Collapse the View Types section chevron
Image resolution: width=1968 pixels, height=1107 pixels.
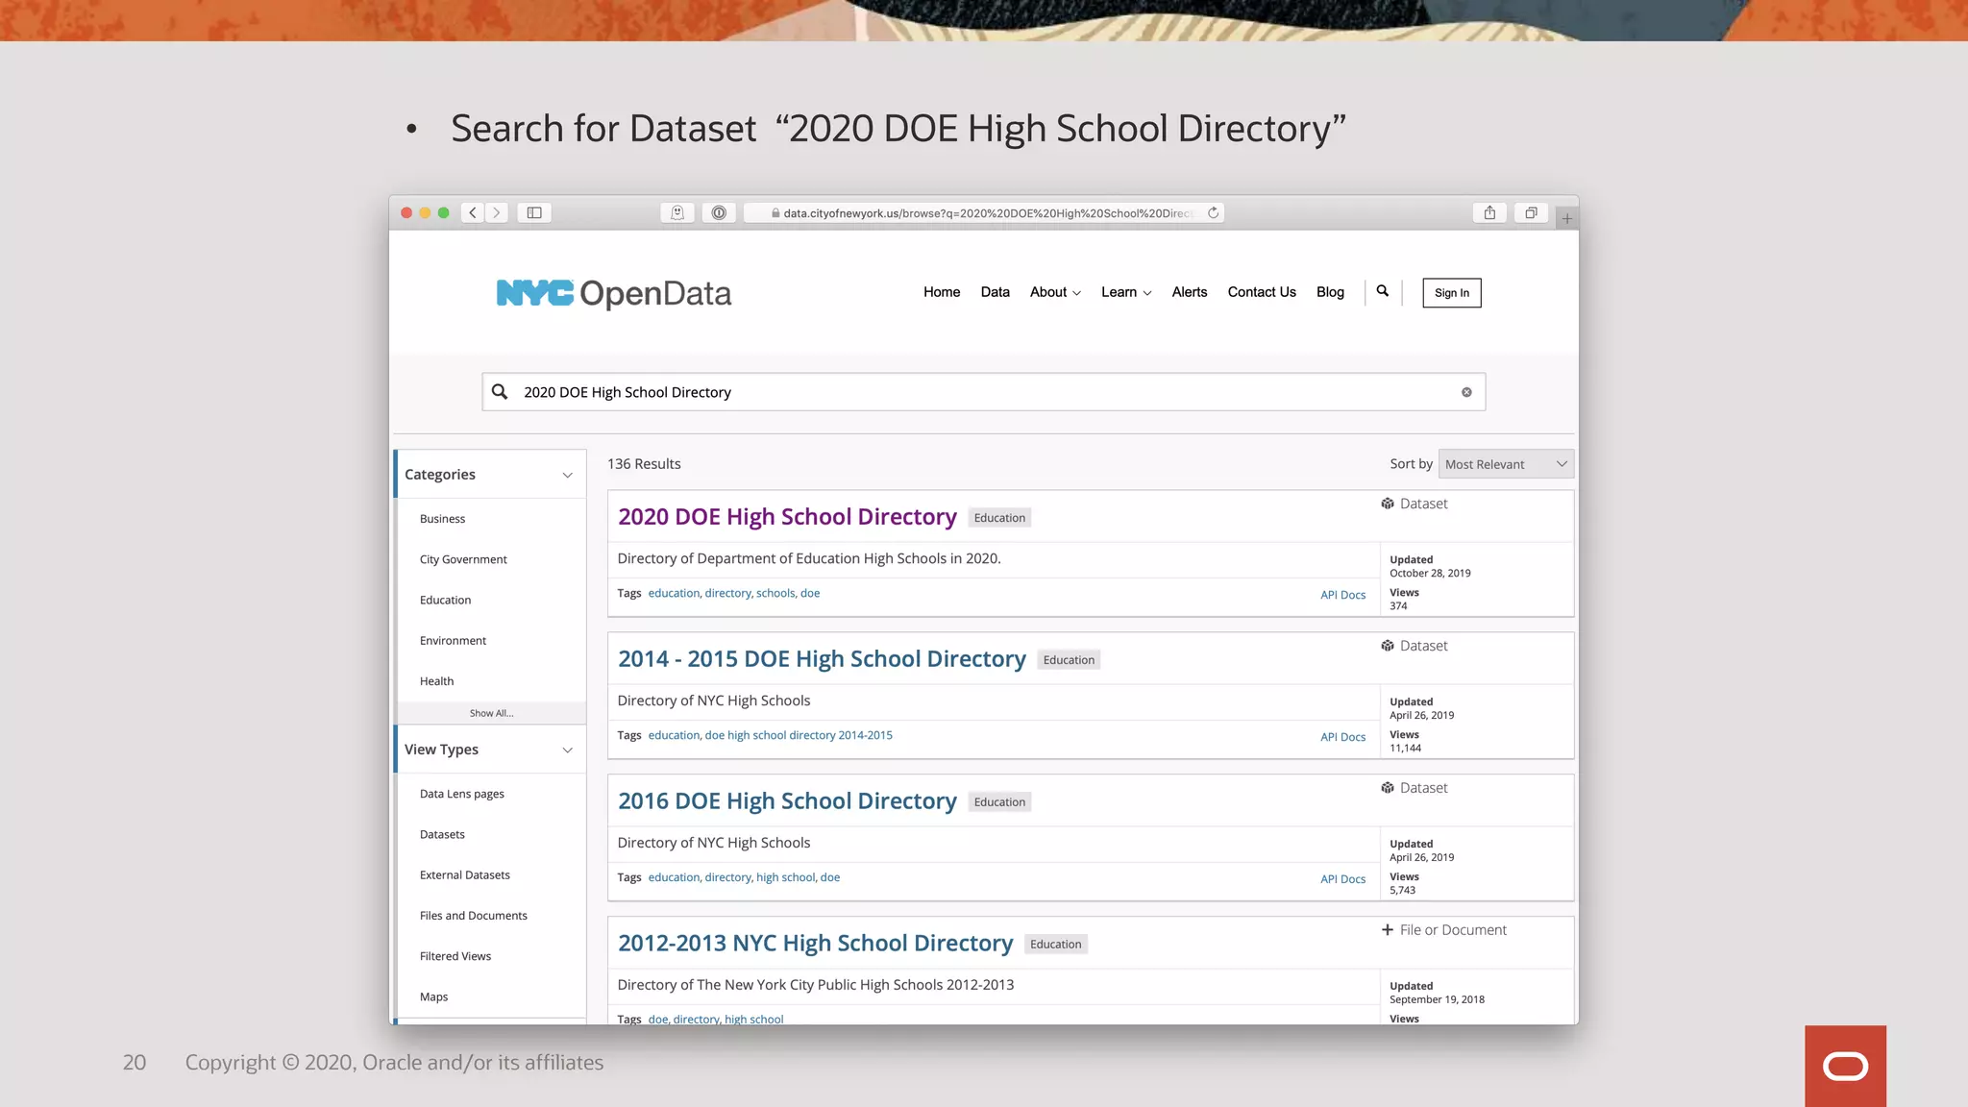coord(567,750)
